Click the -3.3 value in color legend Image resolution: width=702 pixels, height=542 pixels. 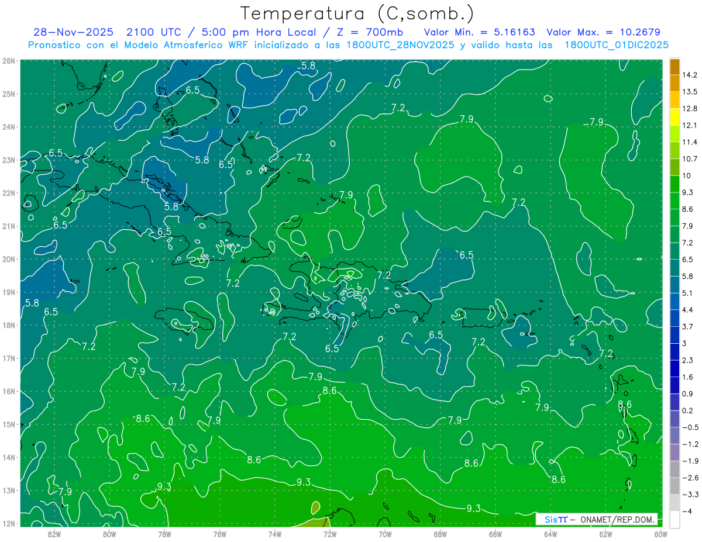coord(690,495)
